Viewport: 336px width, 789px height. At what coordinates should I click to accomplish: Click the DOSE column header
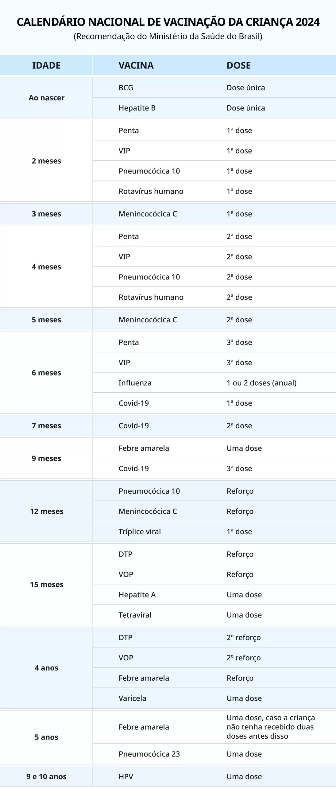(239, 65)
